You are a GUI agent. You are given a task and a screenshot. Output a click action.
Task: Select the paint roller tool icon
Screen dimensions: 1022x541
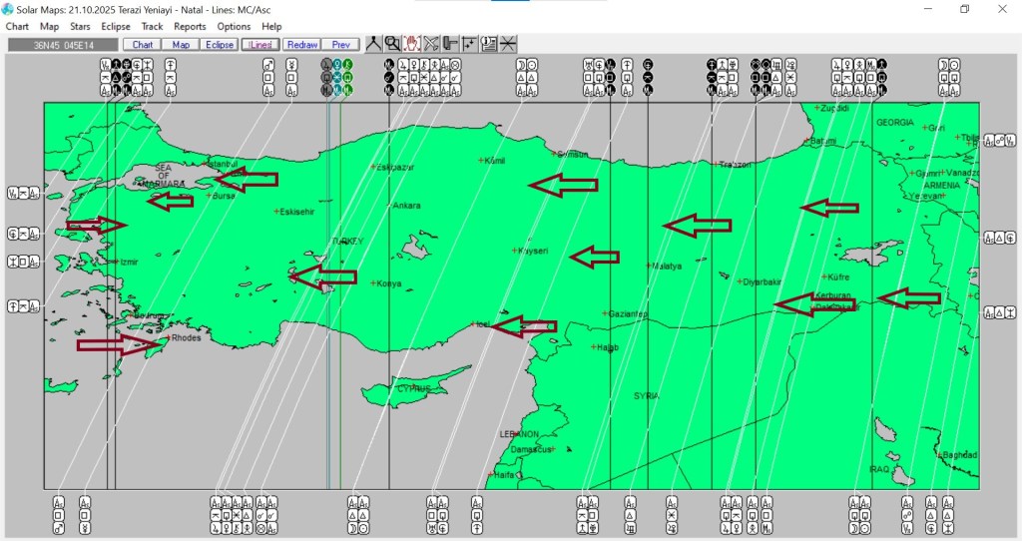click(450, 44)
